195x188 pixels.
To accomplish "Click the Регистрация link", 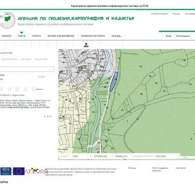I will [x=183, y=36].
